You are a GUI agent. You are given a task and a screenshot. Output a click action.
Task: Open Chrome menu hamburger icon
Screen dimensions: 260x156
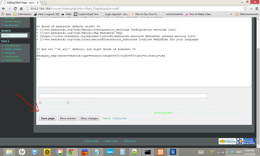tap(257, 9)
